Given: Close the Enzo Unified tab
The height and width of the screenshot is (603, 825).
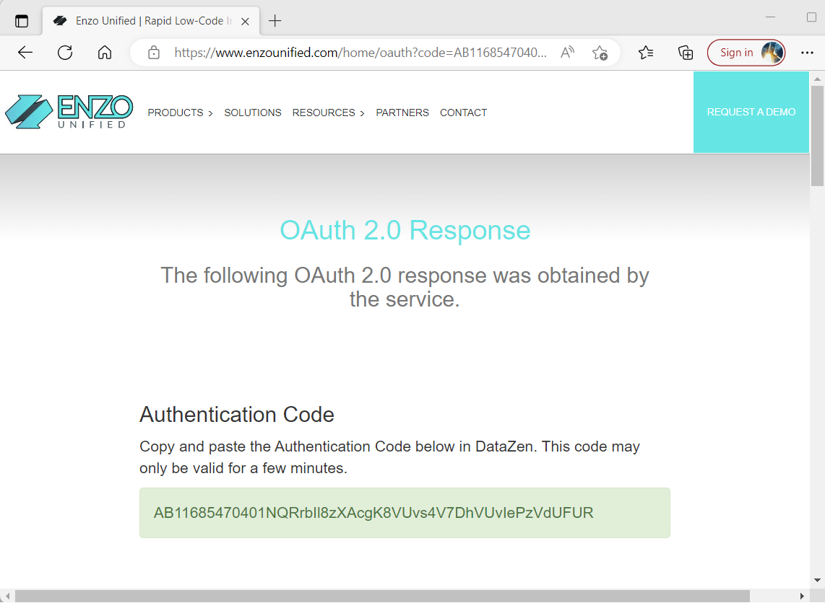Looking at the screenshot, I should (245, 21).
